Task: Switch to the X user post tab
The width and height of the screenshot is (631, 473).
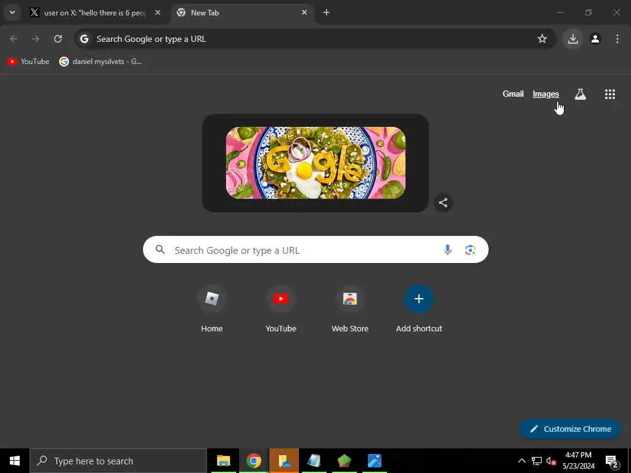Action: (x=96, y=13)
